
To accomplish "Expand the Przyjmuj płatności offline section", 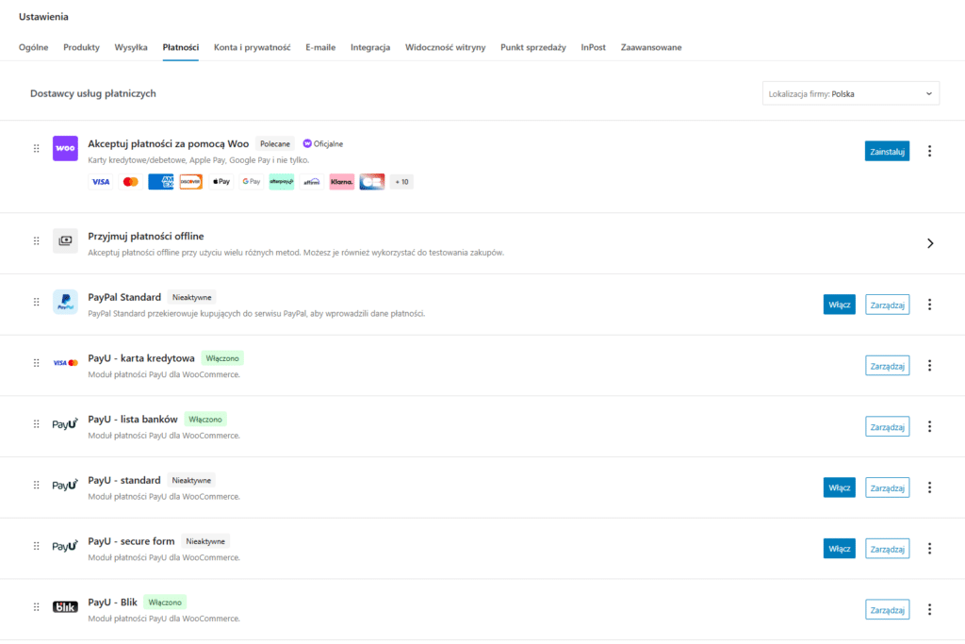I will tap(929, 243).
